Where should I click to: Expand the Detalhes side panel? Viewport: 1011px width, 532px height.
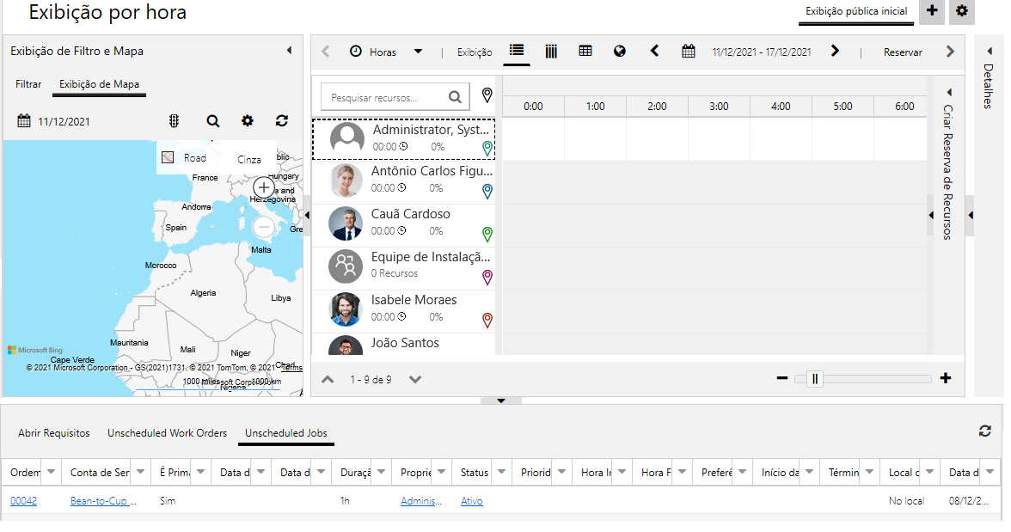point(990,51)
